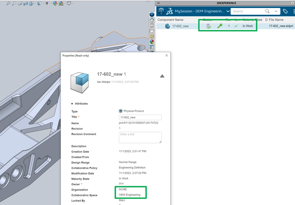Click the Collaborative Space value OEM Engineering
The image size is (295, 205).
pyautogui.click(x=129, y=195)
